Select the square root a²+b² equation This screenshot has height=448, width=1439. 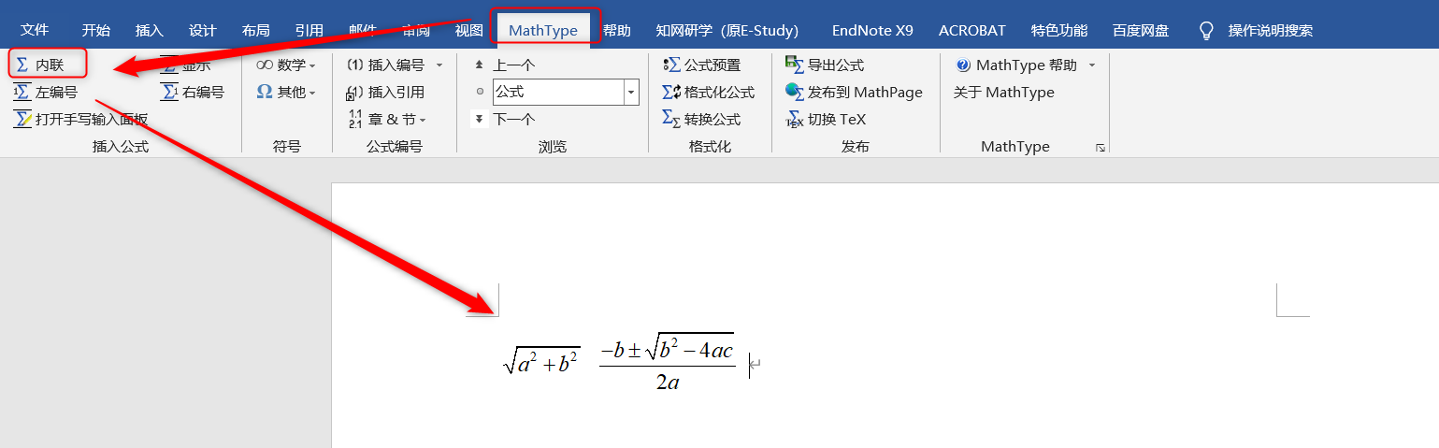click(x=541, y=360)
